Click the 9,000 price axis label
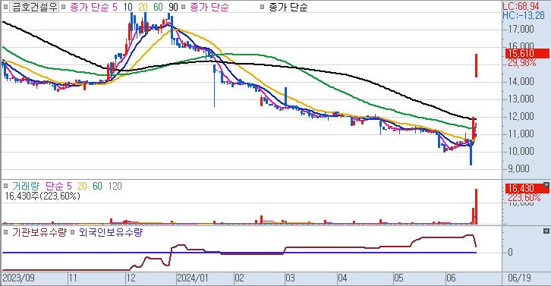Viewport: 551px width, 286px height. [x=518, y=169]
